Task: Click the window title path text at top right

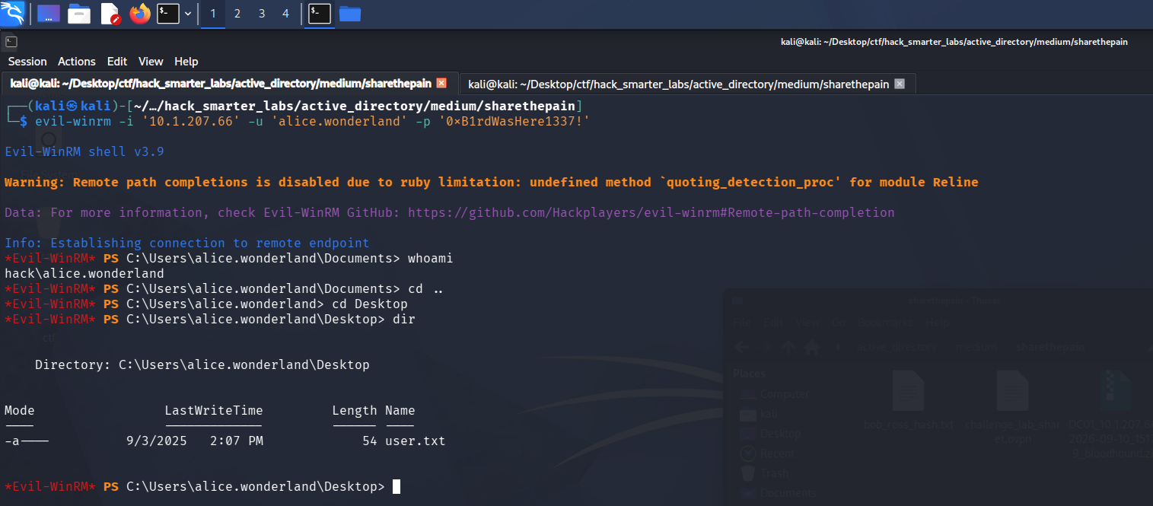Action: [954, 42]
